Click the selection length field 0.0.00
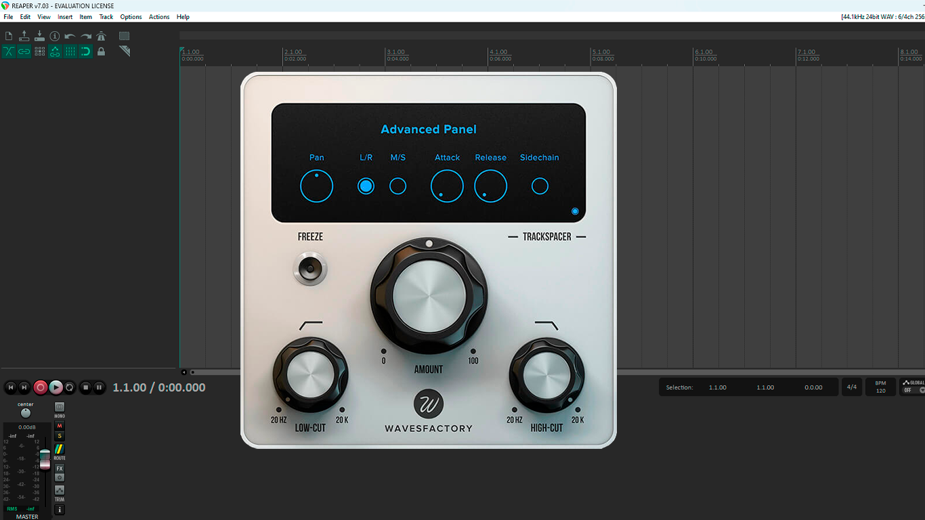The height and width of the screenshot is (520, 925). point(813,387)
